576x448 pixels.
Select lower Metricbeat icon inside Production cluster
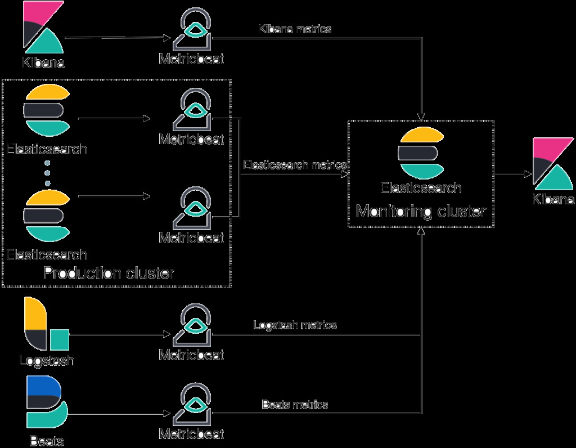(192, 208)
